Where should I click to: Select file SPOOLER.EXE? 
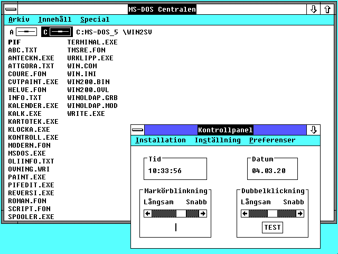(x=31, y=216)
